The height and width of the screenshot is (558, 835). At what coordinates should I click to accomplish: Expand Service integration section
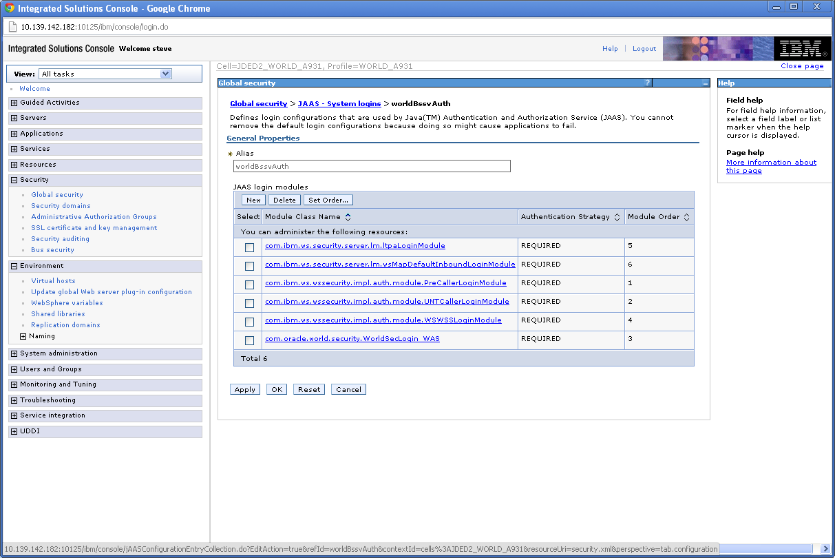click(14, 415)
